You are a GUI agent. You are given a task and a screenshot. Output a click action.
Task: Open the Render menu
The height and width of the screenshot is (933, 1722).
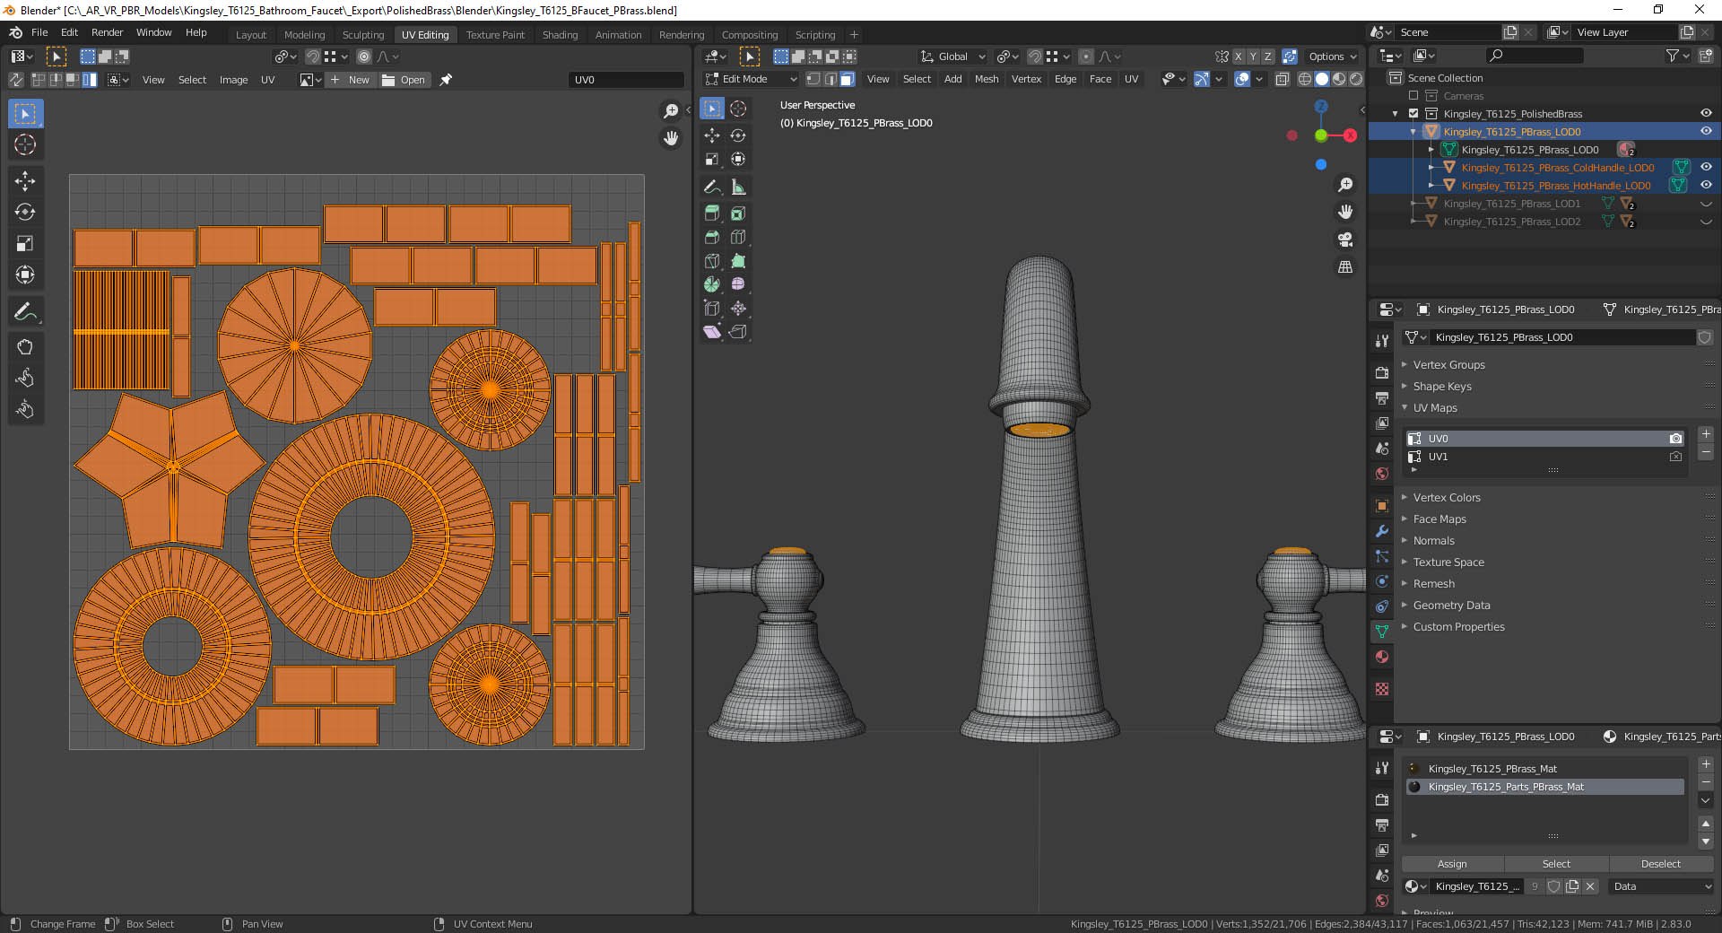tap(107, 32)
